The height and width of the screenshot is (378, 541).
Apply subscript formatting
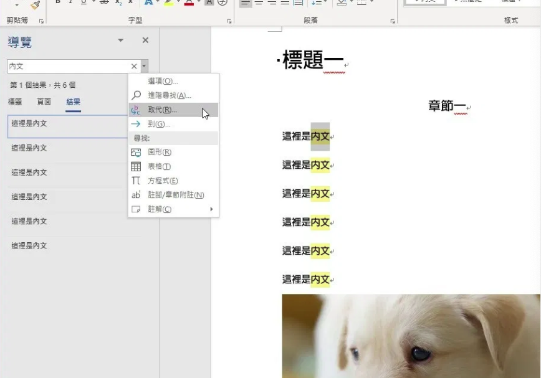[x=118, y=2]
